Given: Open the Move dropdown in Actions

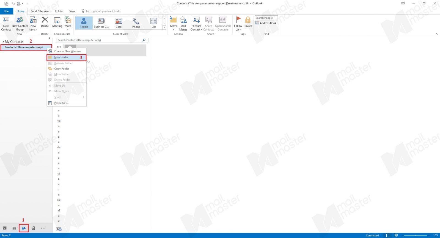Looking at the screenshot, I should point(174,23).
